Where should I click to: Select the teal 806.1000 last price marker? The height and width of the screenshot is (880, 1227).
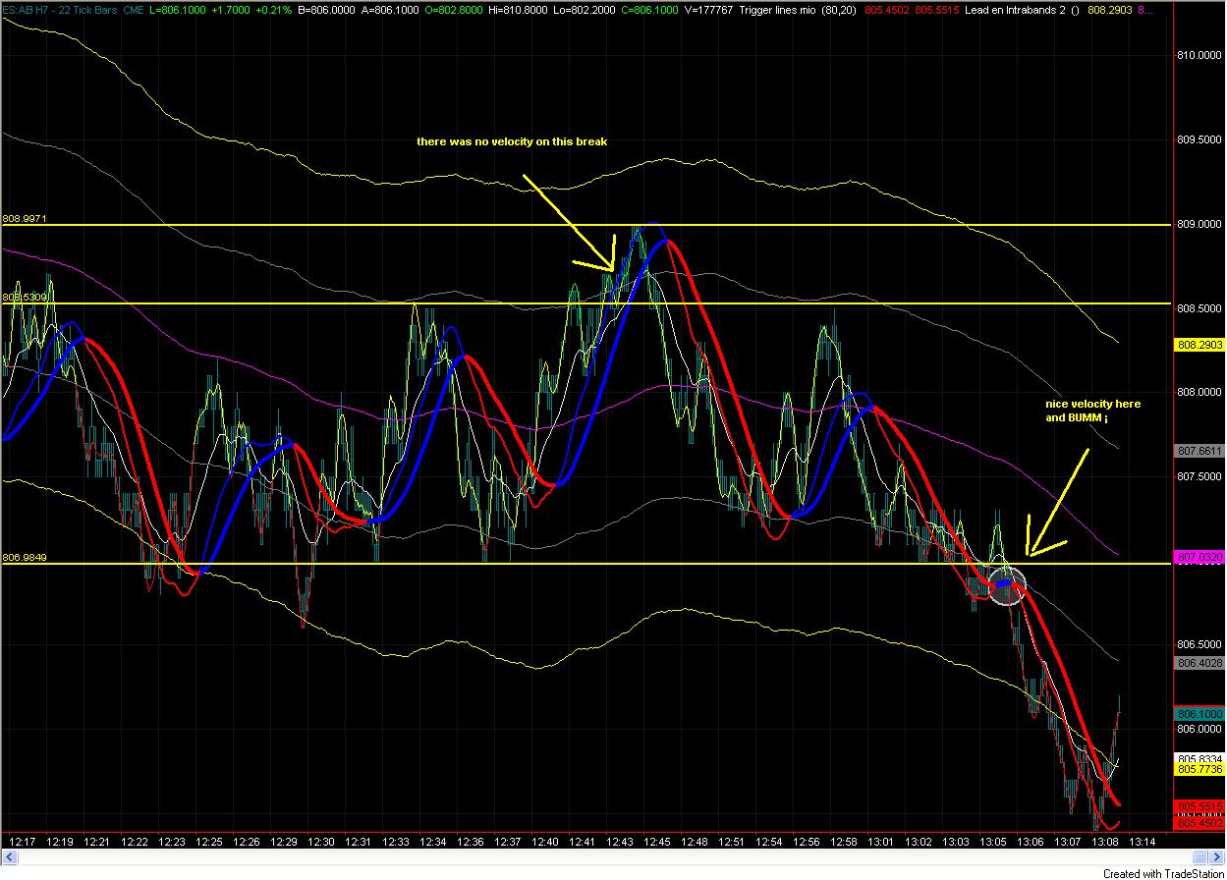(1199, 714)
